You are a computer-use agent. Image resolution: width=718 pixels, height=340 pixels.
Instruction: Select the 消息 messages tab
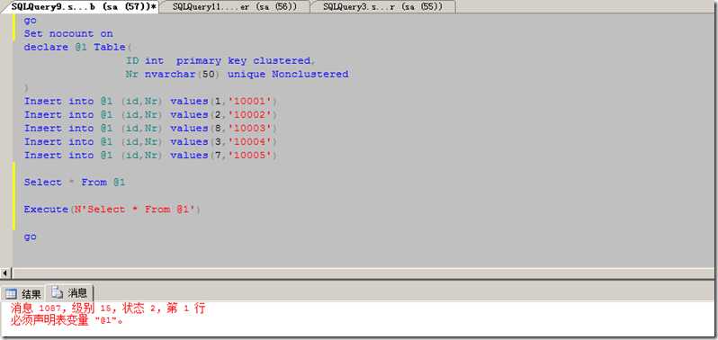69,293
